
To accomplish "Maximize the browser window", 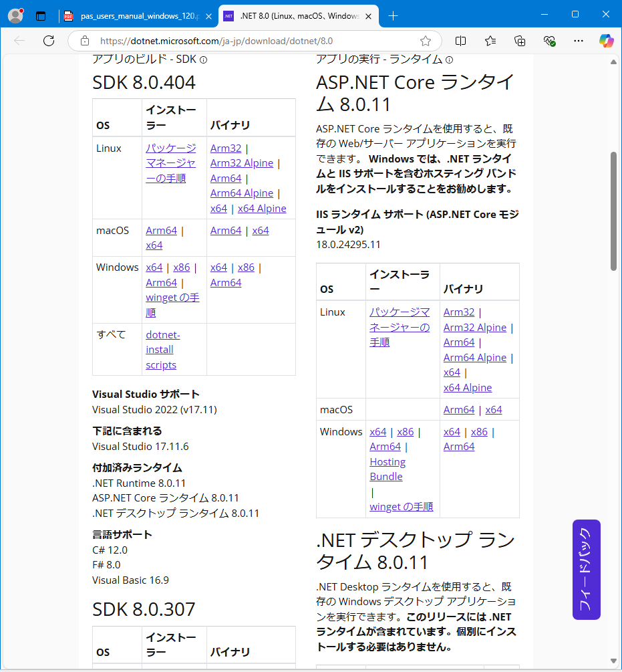I will point(575,14).
